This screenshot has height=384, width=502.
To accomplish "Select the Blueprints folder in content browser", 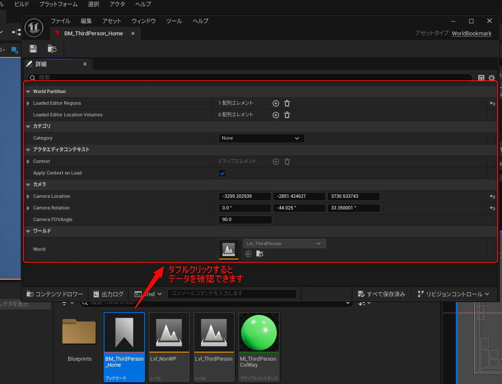I will click(x=79, y=340).
